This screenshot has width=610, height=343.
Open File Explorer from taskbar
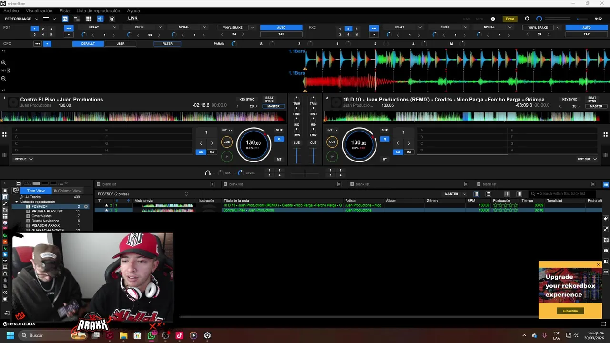pyautogui.click(x=123, y=335)
